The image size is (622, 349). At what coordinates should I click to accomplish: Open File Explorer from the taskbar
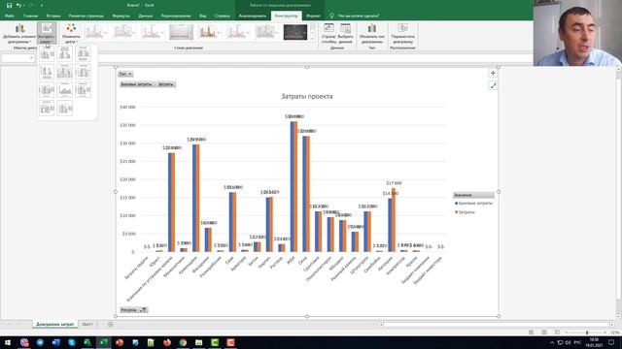[198, 342]
